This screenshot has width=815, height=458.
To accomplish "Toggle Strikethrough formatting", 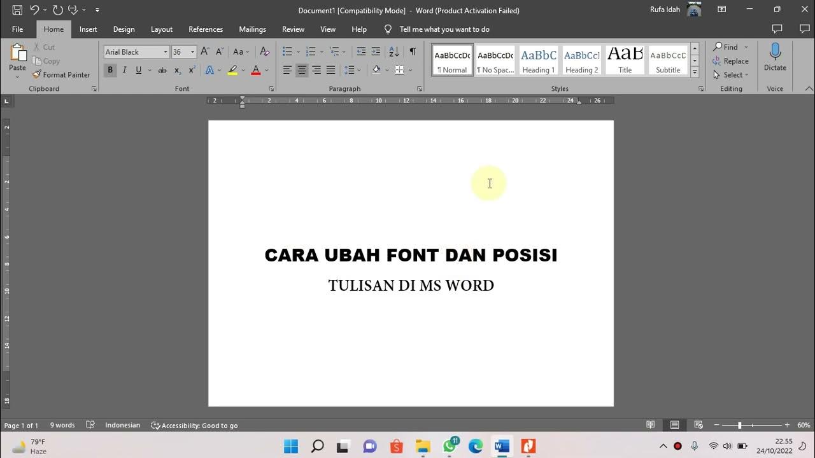I will (x=162, y=70).
